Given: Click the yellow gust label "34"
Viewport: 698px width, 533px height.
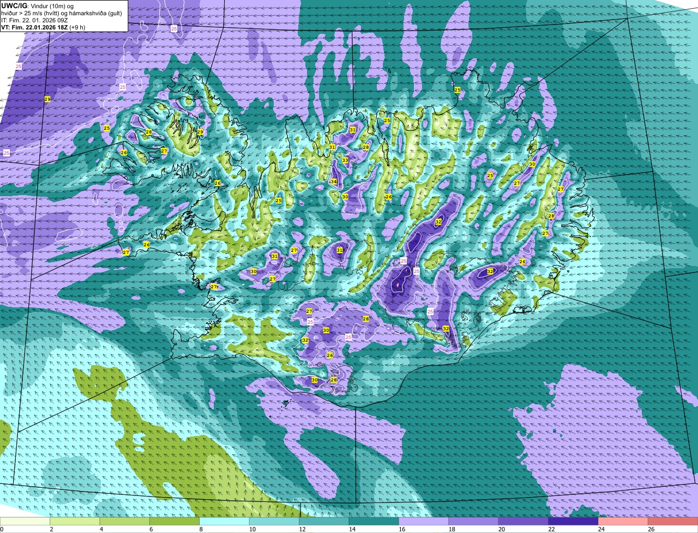Looking at the screenshot, I should (334, 181).
